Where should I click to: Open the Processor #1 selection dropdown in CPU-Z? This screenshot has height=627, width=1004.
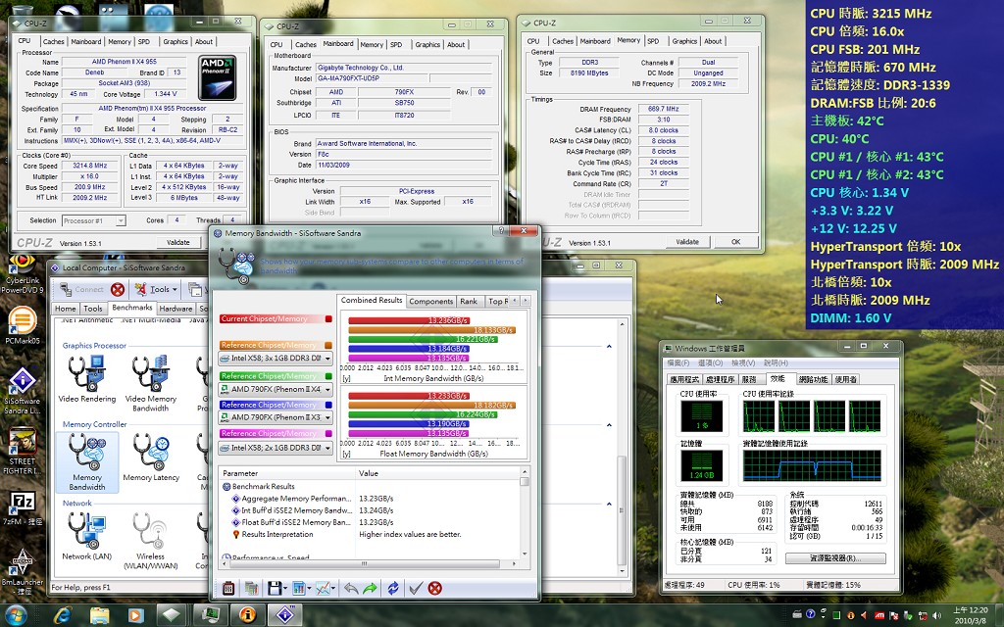point(93,220)
